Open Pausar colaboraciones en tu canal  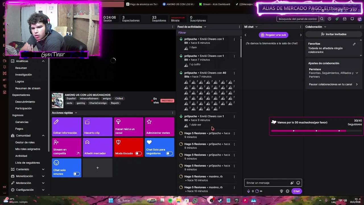click(333, 84)
